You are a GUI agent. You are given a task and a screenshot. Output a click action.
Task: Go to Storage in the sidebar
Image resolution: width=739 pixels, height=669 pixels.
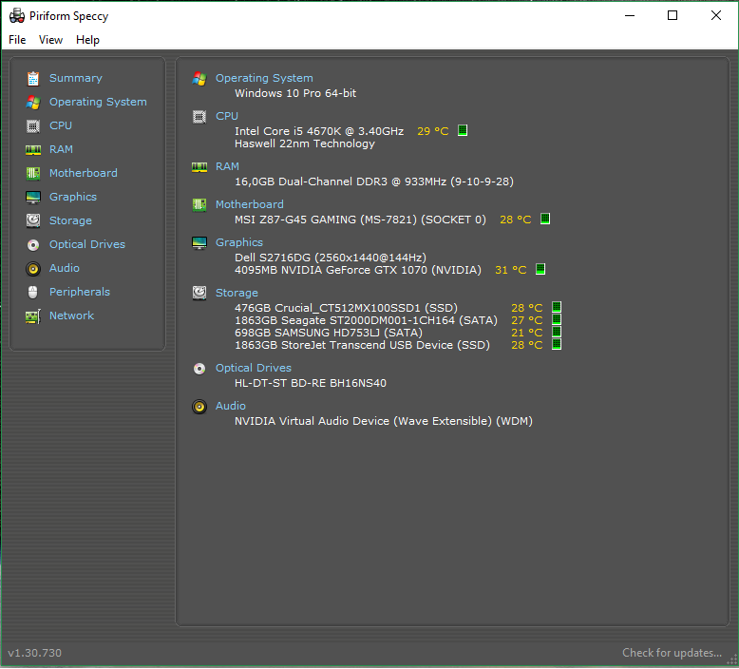click(x=70, y=220)
